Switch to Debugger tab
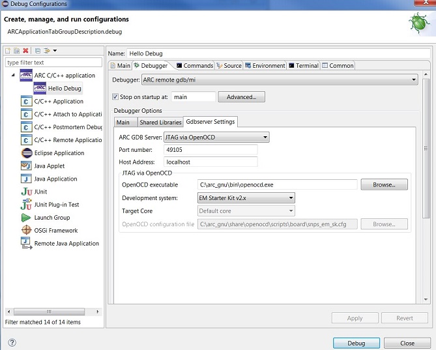 click(151, 66)
